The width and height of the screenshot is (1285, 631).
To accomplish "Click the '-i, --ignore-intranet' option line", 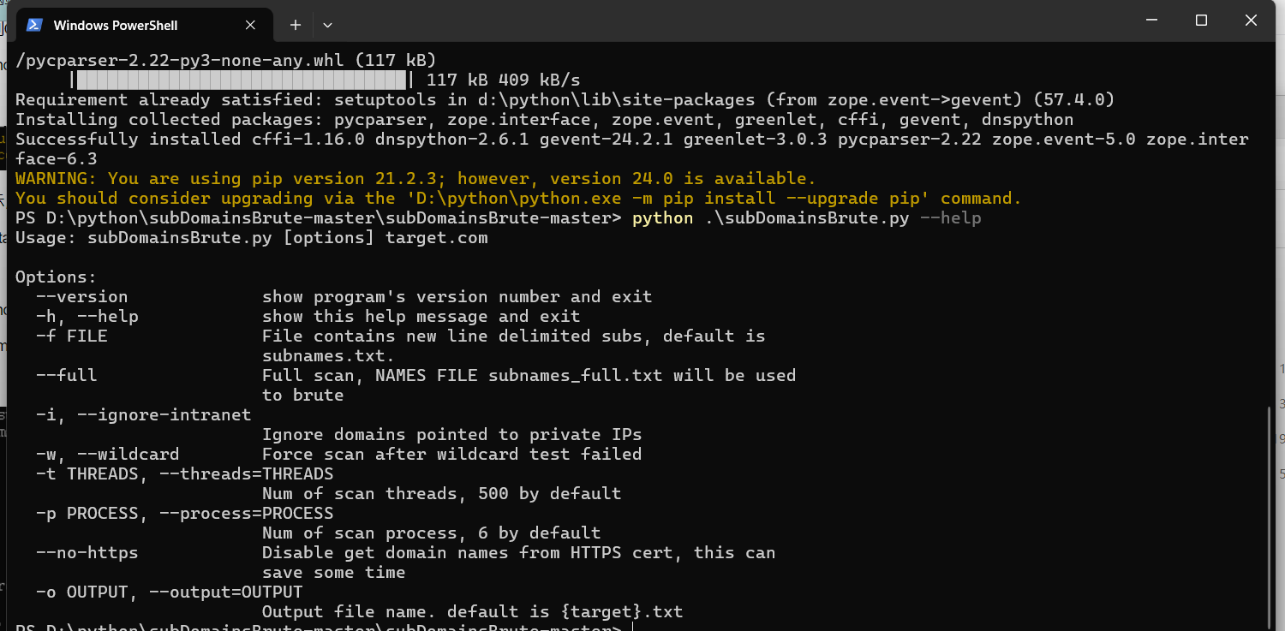I will [144, 415].
